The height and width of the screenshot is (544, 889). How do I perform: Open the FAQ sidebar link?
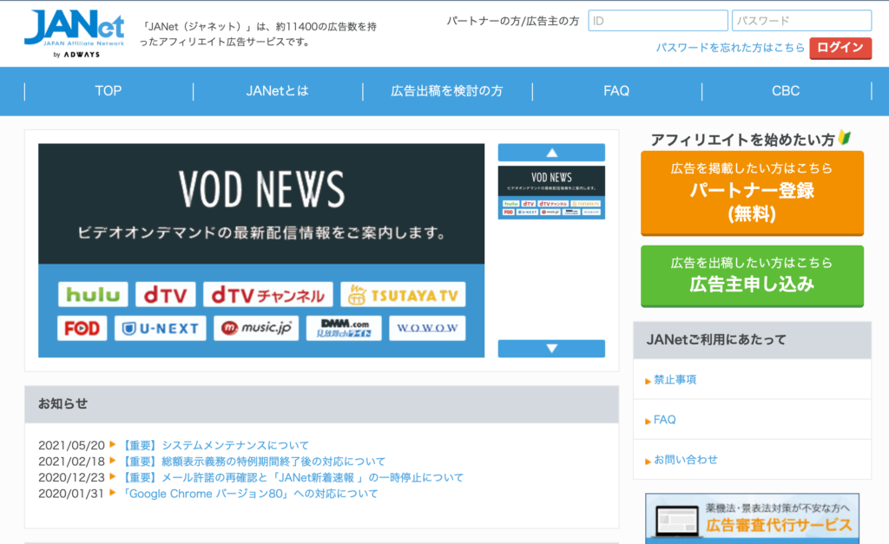tap(664, 420)
